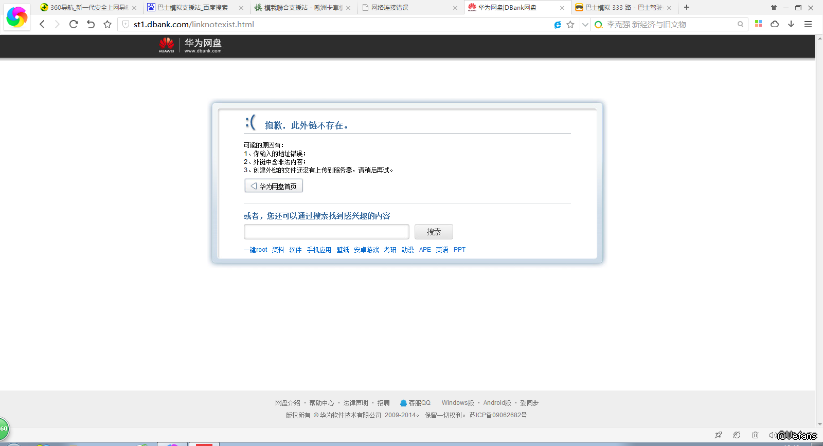Click the address bar URL field
Viewport: 823px width, 446px height.
point(339,24)
